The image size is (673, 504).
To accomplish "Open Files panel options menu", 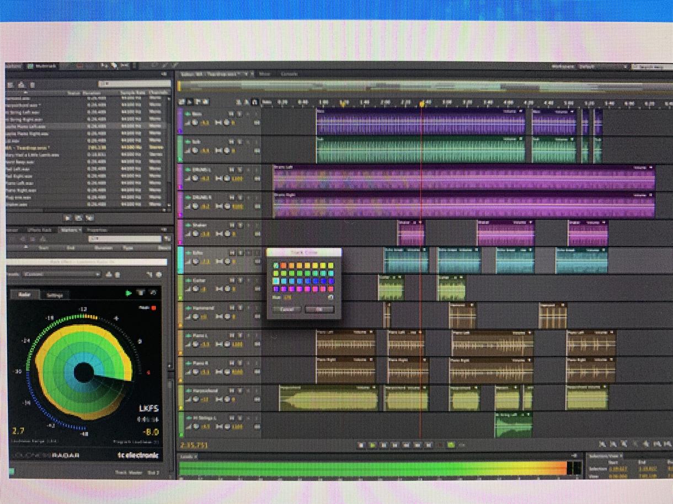I will (163, 74).
